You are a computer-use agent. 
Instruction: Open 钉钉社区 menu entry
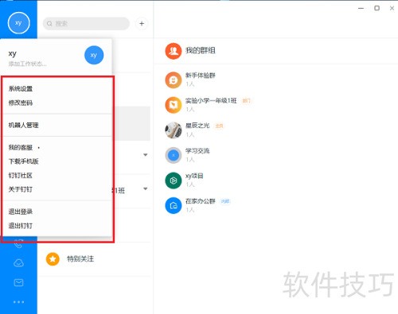(21, 176)
